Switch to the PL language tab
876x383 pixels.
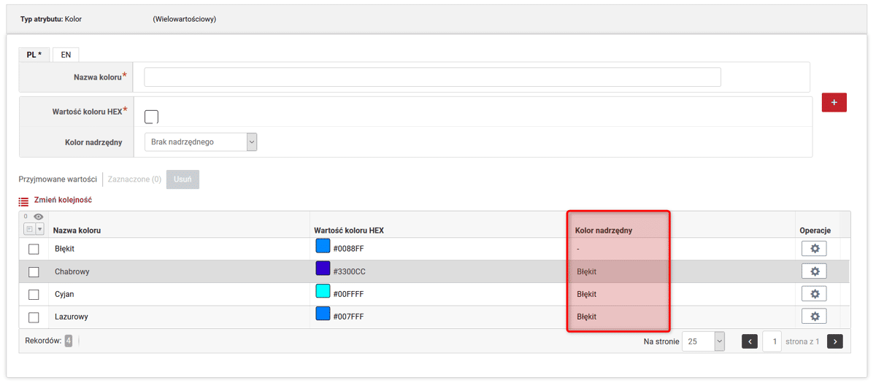pyautogui.click(x=34, y=55)
